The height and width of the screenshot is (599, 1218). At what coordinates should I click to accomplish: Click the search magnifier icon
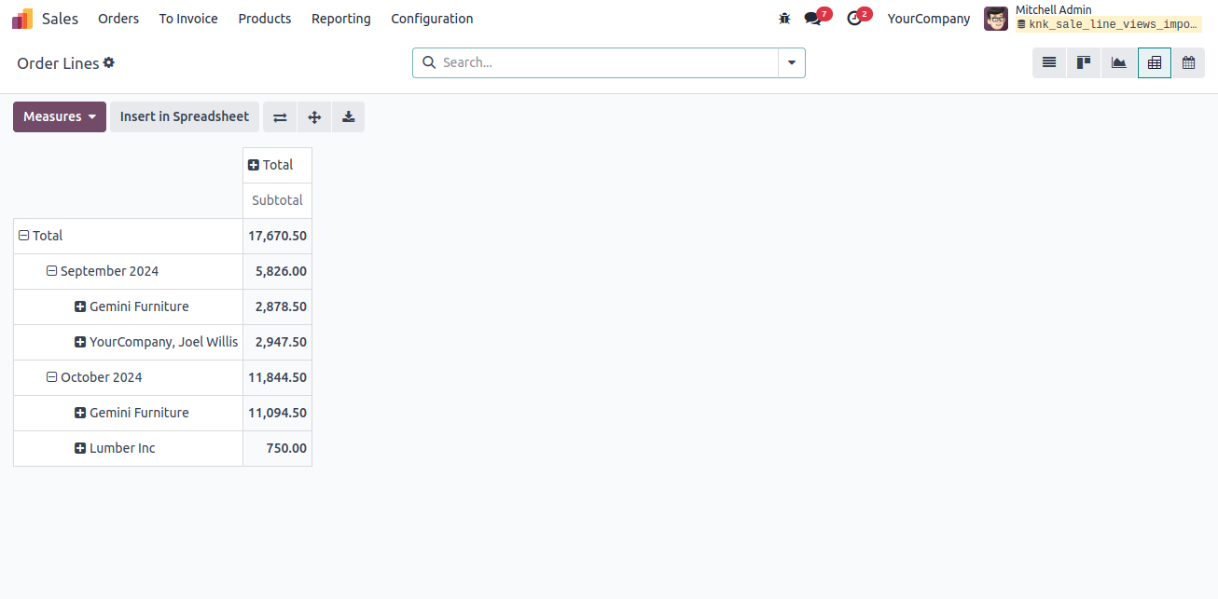coord(429,62)
